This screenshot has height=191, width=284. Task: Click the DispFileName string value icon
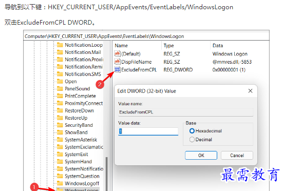(117, 62)
